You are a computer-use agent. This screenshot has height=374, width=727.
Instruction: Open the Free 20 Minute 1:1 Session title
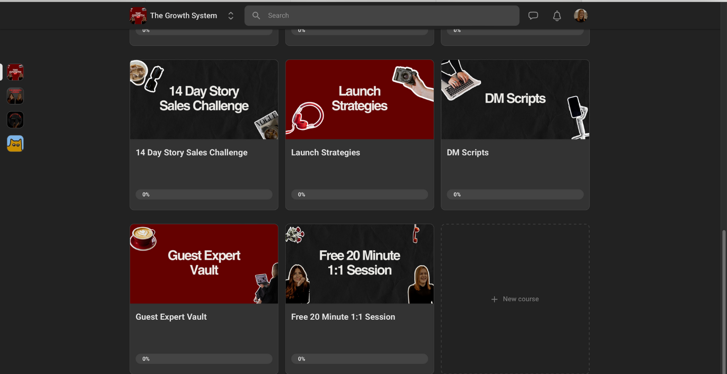(x=343, y=317)
